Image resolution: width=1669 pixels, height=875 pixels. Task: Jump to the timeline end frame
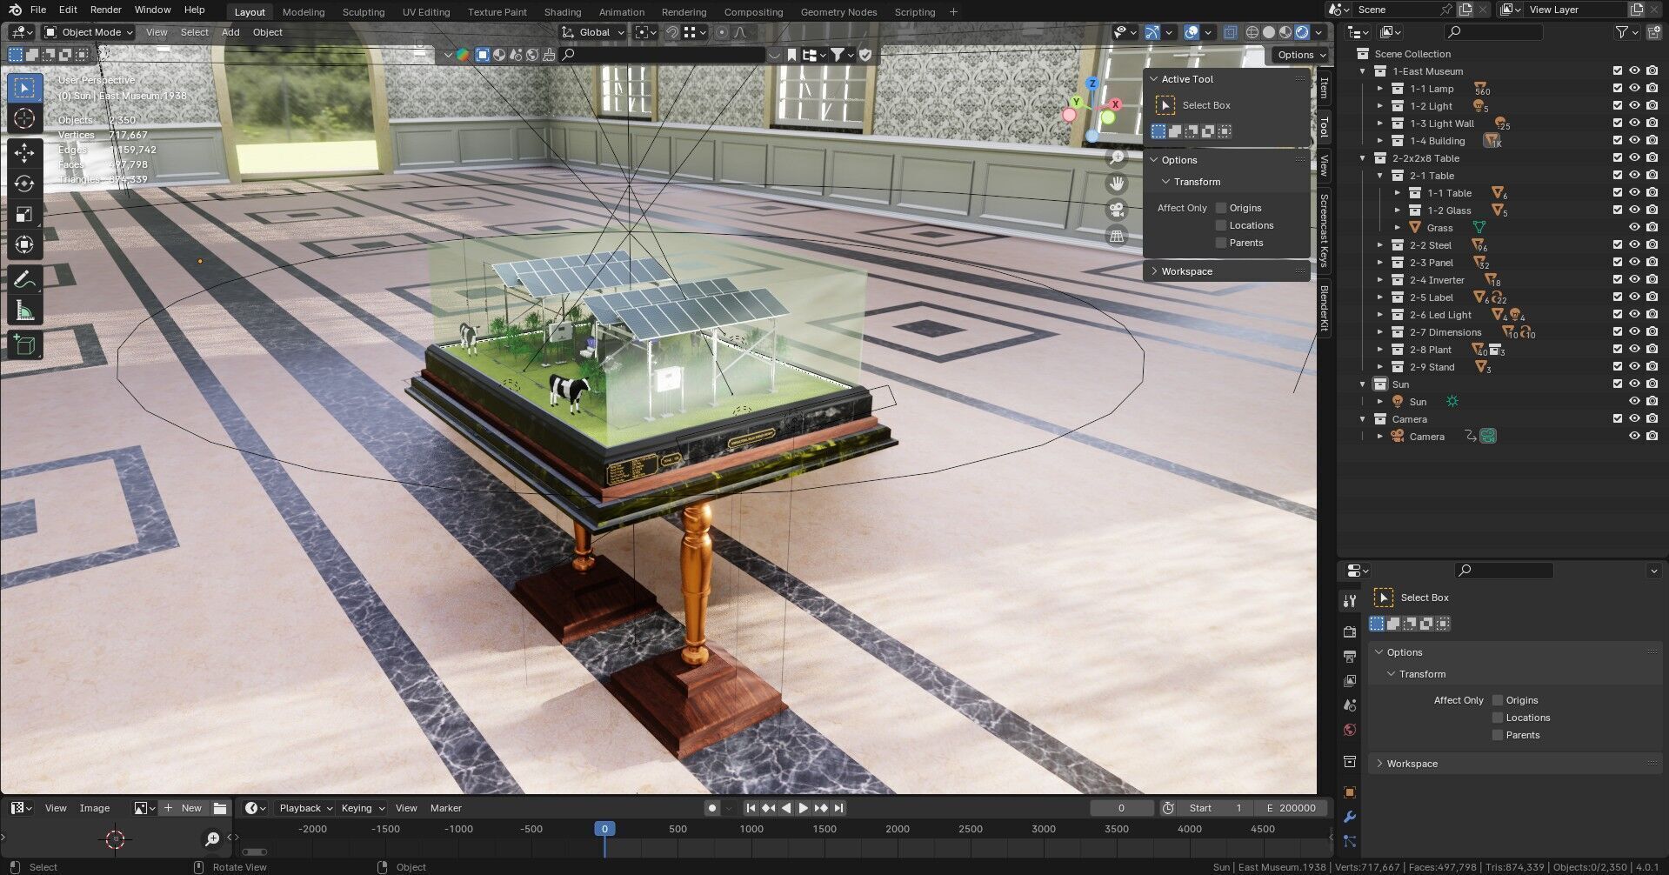(838, 808)
